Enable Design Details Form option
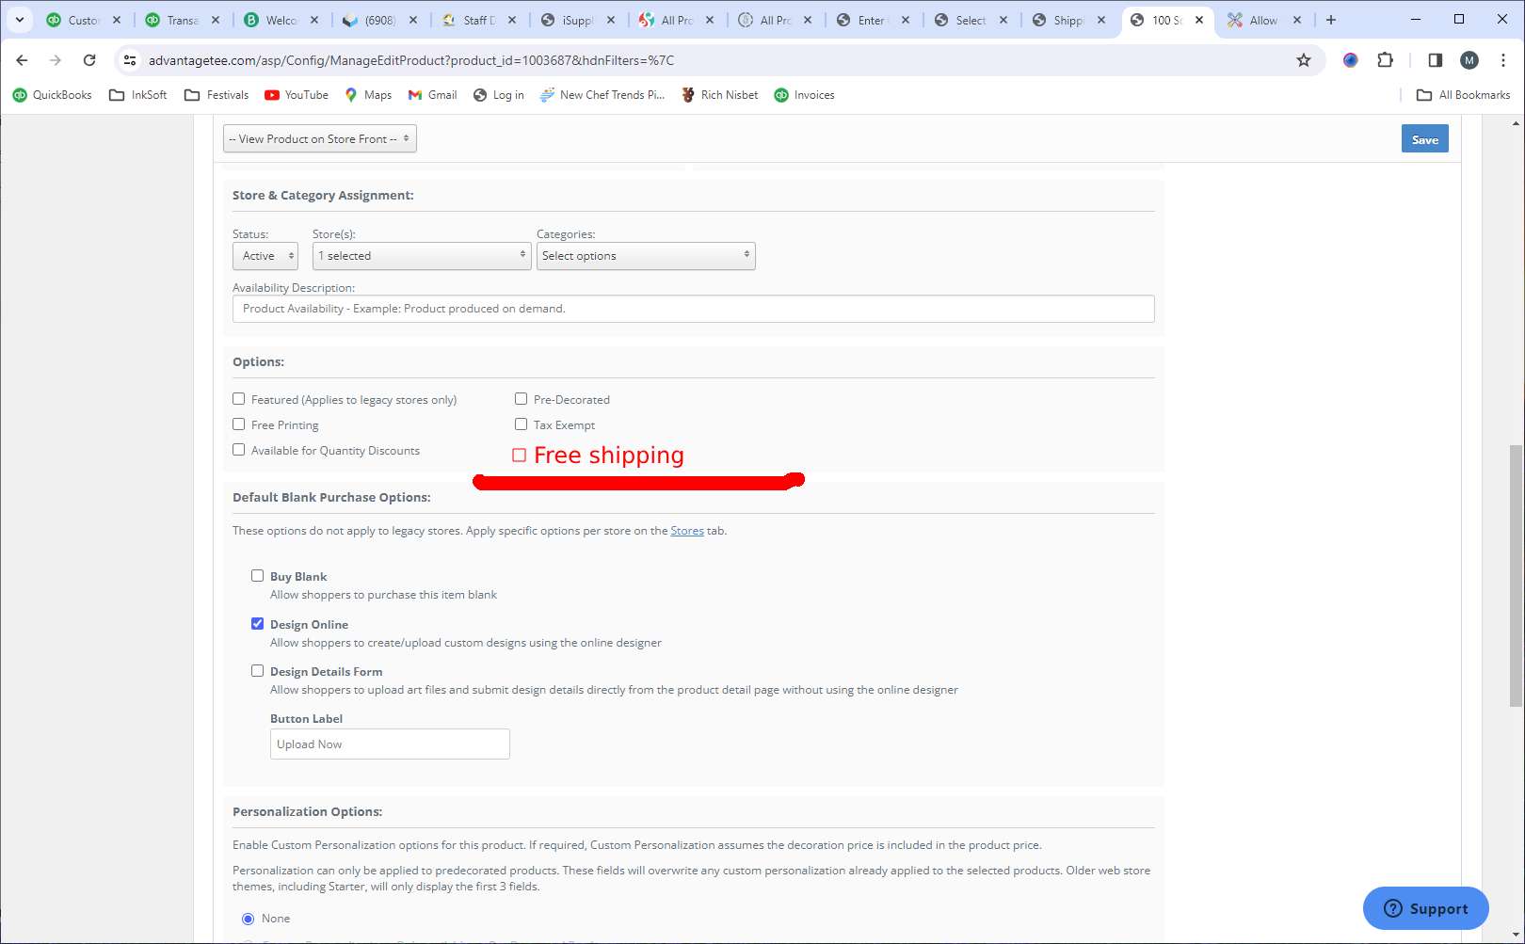1525x944 pixels. point(257,671)
